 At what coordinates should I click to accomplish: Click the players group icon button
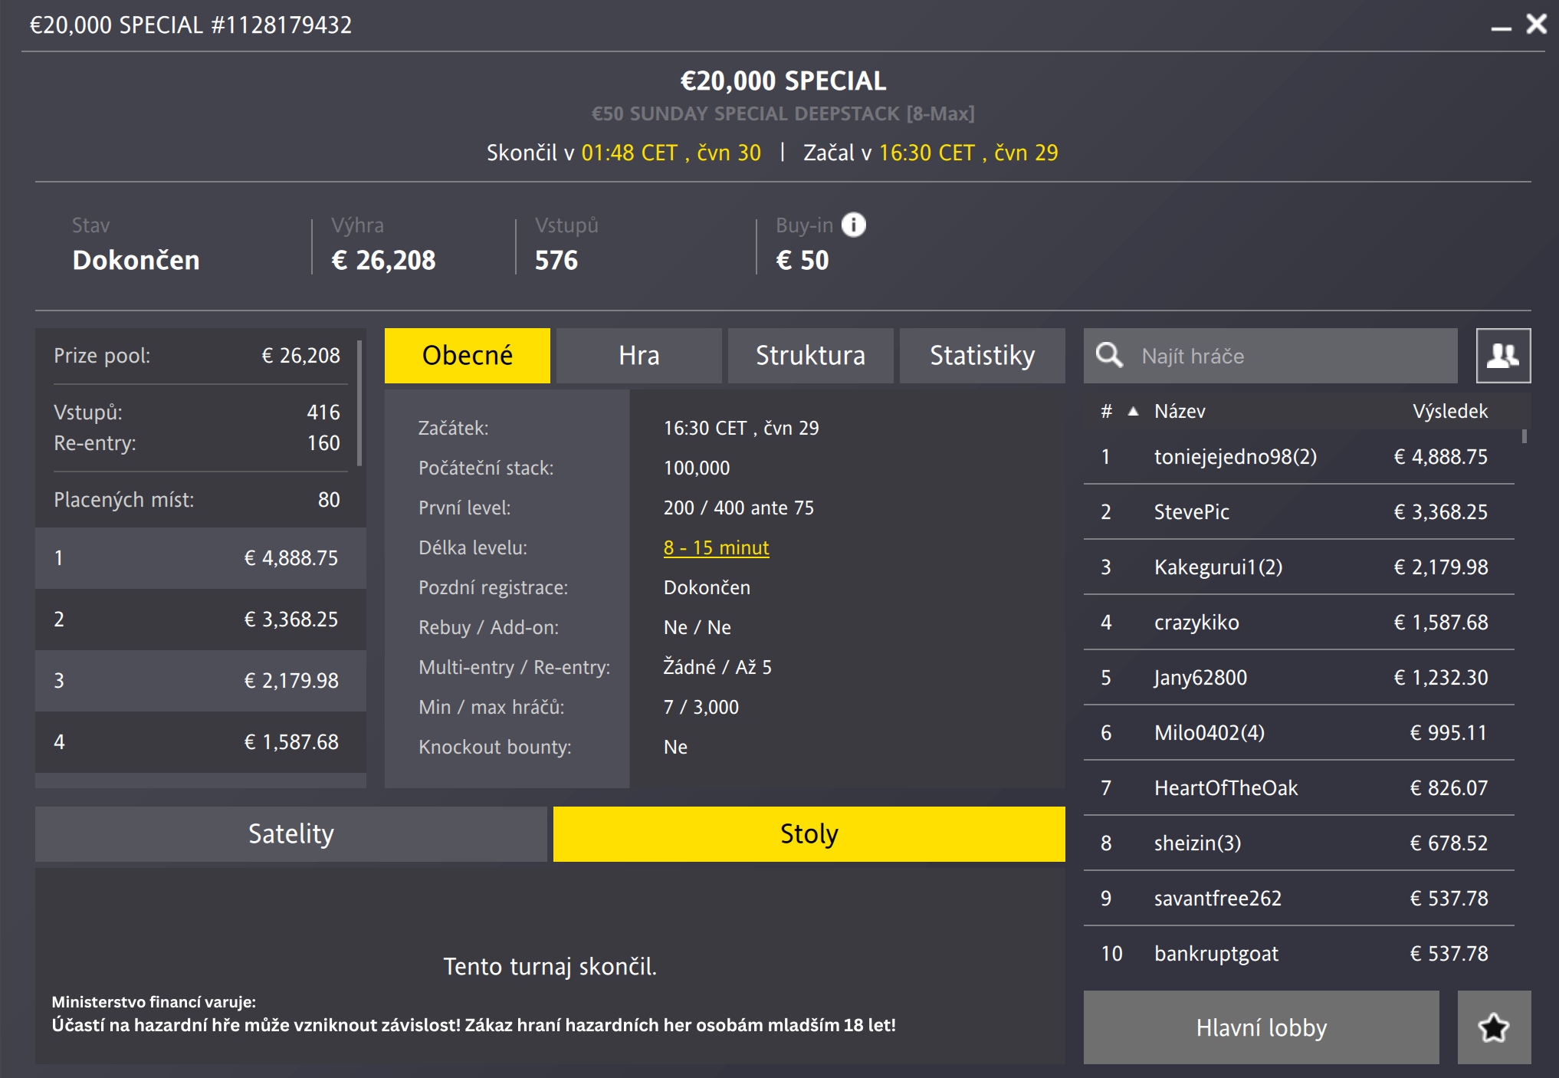coord(1502,355)
